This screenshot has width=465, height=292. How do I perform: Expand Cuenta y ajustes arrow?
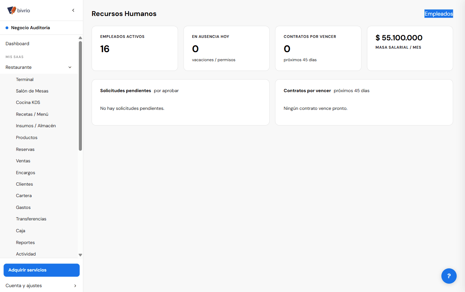[75, 286]
